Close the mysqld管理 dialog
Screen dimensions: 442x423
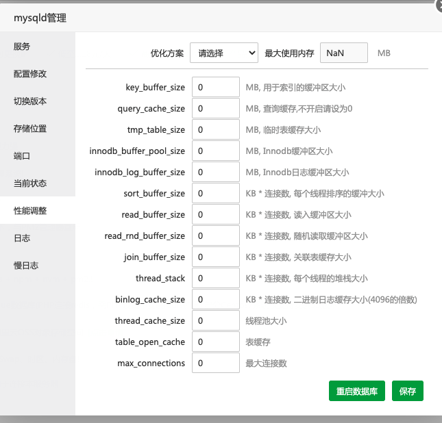439,5
